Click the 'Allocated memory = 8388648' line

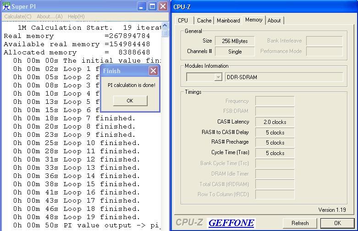(77, 53)
